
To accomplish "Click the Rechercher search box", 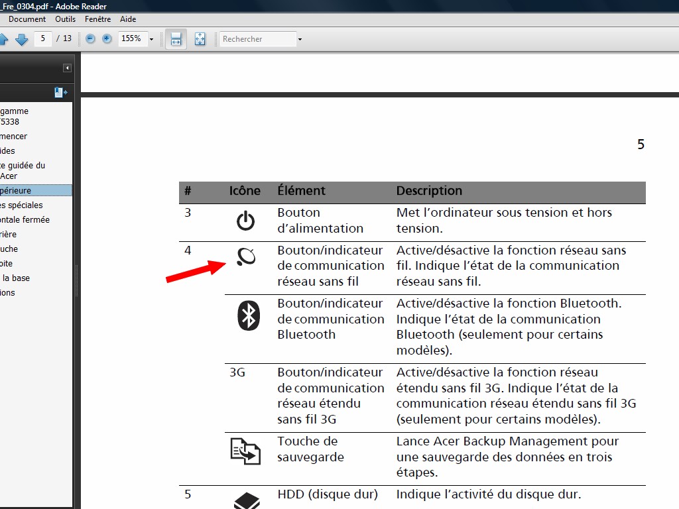I will click(x=258, y=39).
